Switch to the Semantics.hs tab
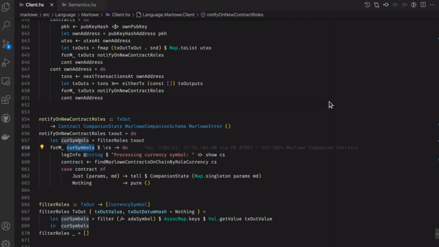Viewport: 439px width, 247px height. [82, 5]
